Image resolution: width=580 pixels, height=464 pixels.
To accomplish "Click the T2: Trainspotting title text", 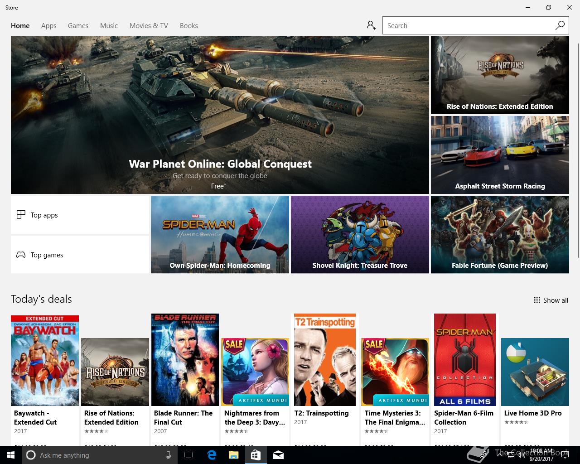I will [322, 413].
